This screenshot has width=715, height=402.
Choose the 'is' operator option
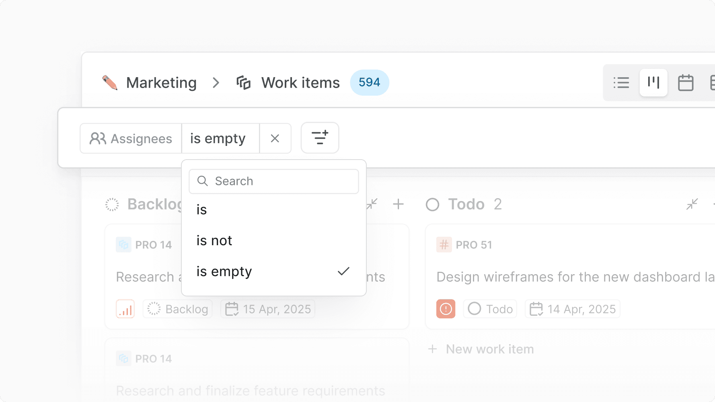202,209
